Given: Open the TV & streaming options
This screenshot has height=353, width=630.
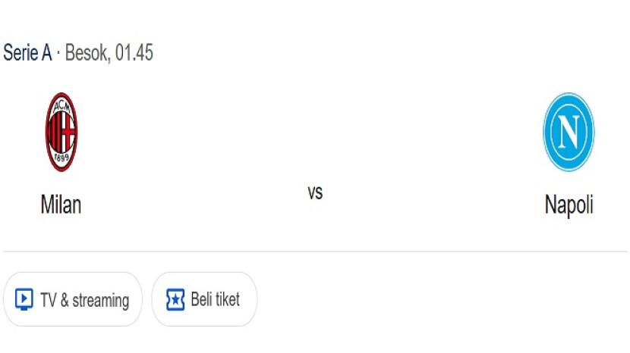Looking at the screenshot, I should point(73,299).
